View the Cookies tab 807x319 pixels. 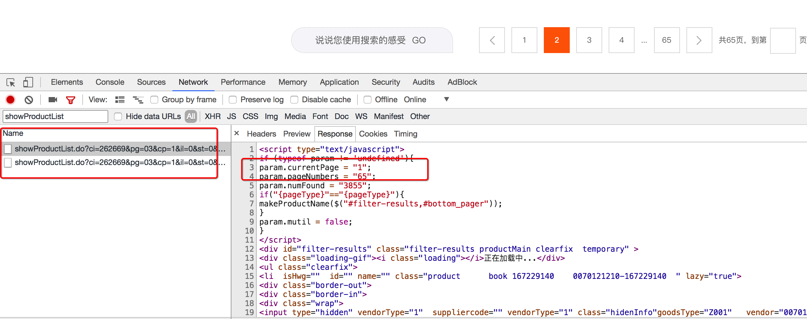[373, 134]
